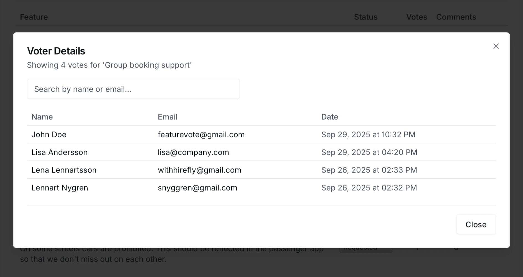Click the Feature column header in background table
The height and width of the screenshot is (277, 523).
(34, 17)
